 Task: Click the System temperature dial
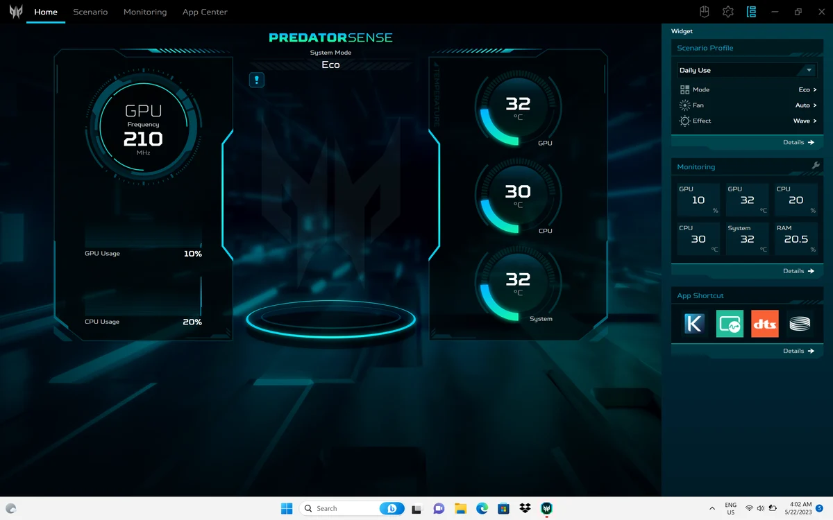(x=518, y=284)
